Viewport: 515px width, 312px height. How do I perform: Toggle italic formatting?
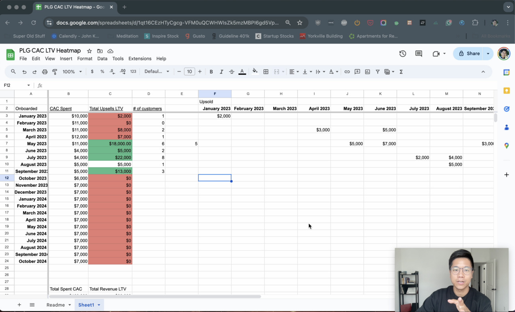tap(221, 71)
